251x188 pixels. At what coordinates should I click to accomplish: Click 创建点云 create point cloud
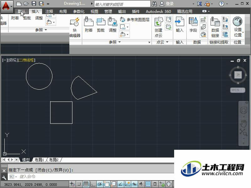(x=158, y=27)
